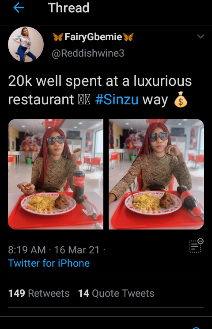Open the Twitter for iPhone source link
Screen dimensions: 212x329
(49, 263)
